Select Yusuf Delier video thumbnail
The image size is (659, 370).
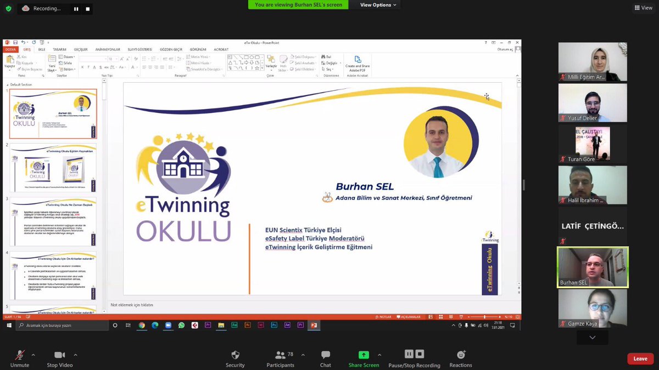(593, 103)
